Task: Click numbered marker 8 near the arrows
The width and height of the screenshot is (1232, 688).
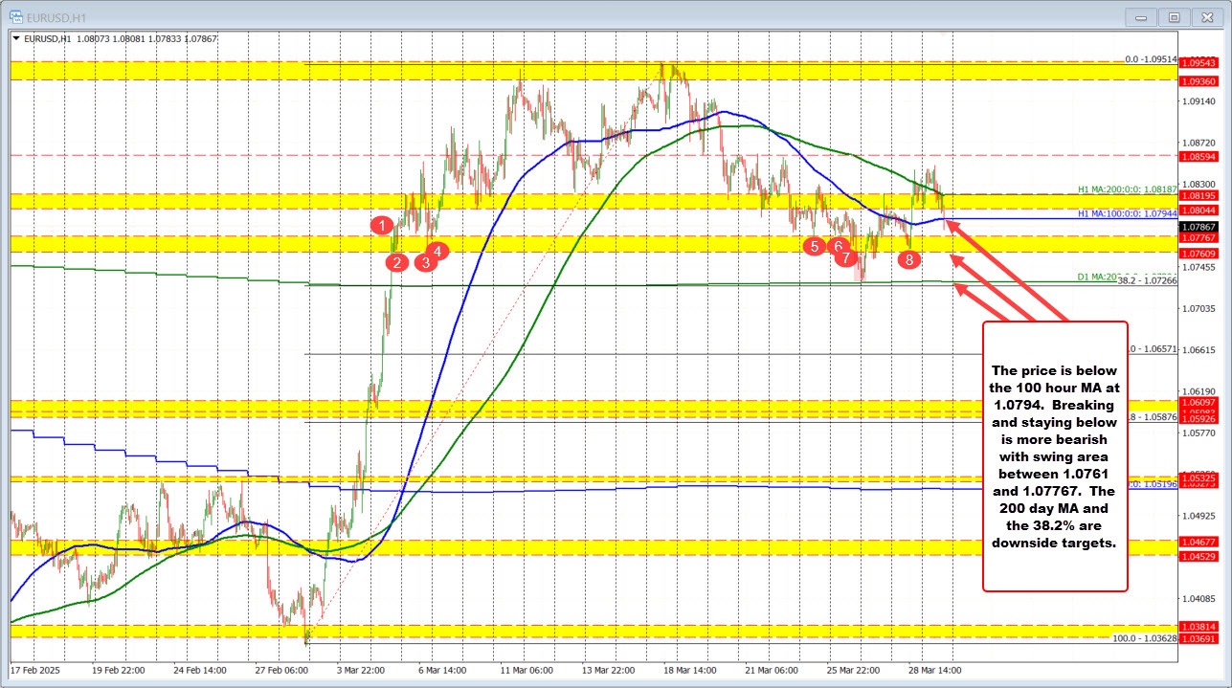Action: [x=909, y=258]
